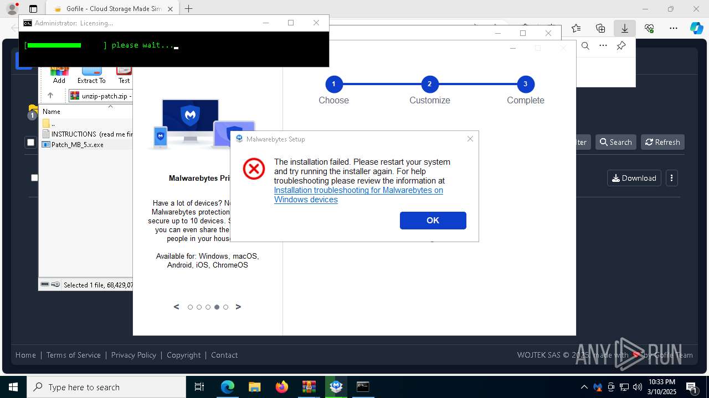
Task: Click WinRAR status bar key icon
Action: click(55, 284)
